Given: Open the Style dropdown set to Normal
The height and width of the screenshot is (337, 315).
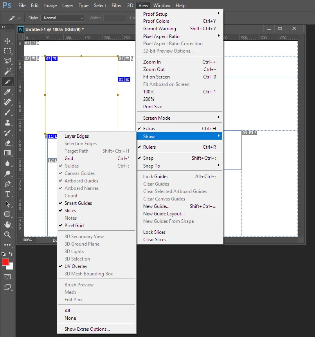Looking at the screenshot, I should tap(63, 18).
